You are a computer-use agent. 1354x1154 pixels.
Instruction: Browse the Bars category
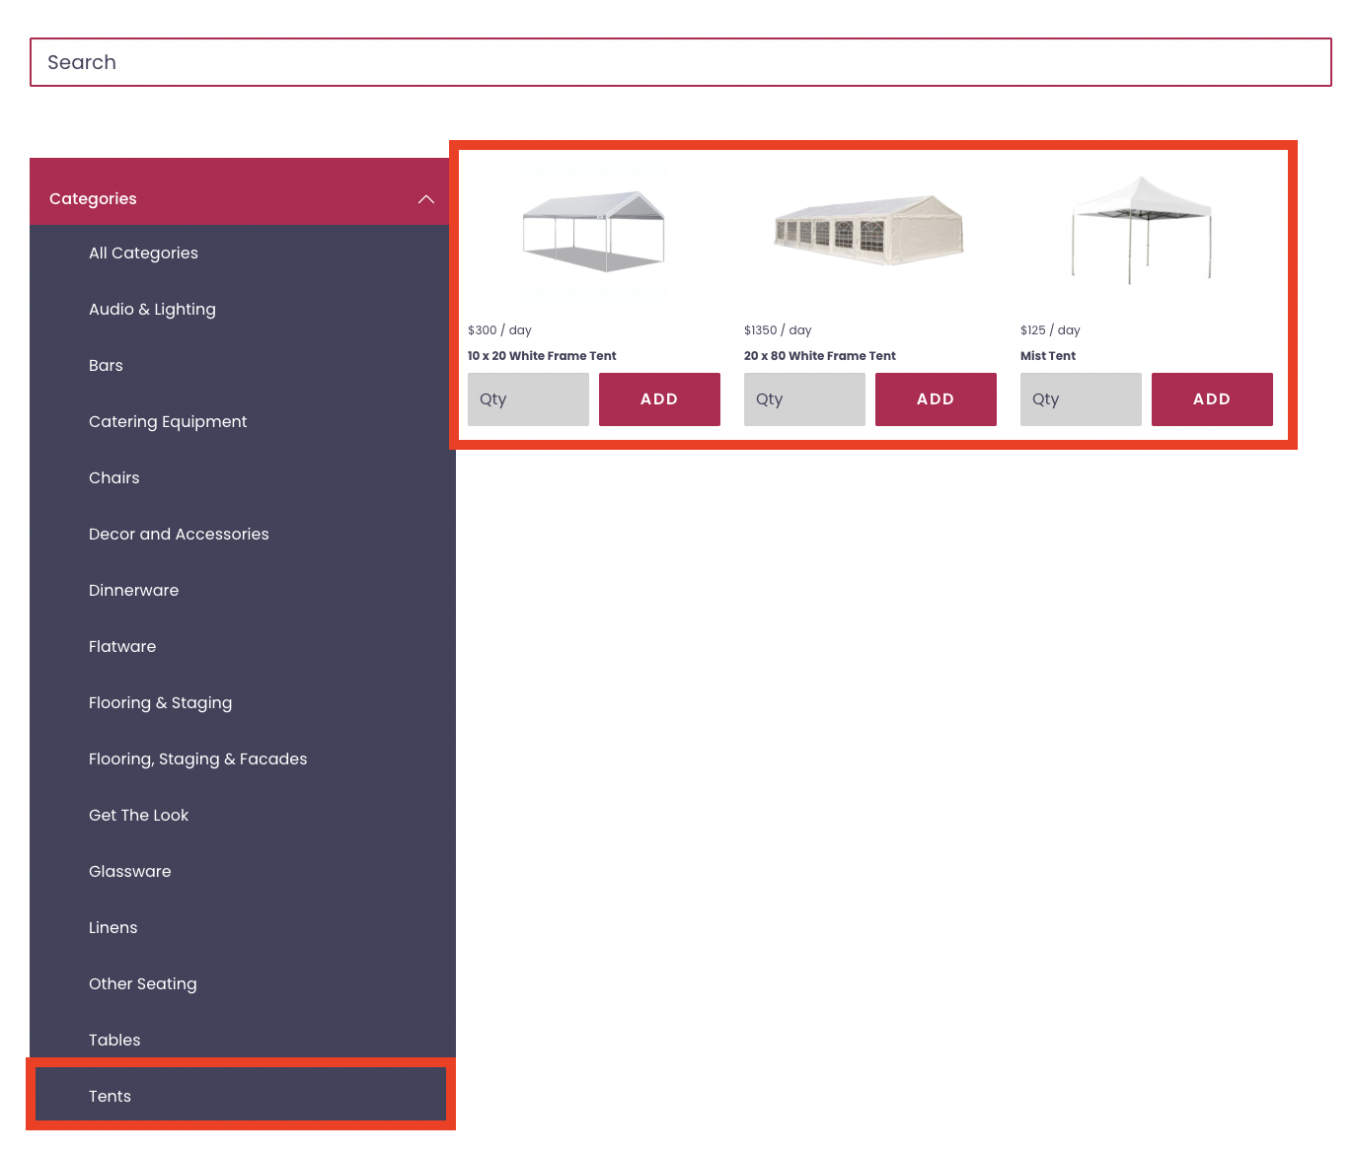click(x=106, y=365)
